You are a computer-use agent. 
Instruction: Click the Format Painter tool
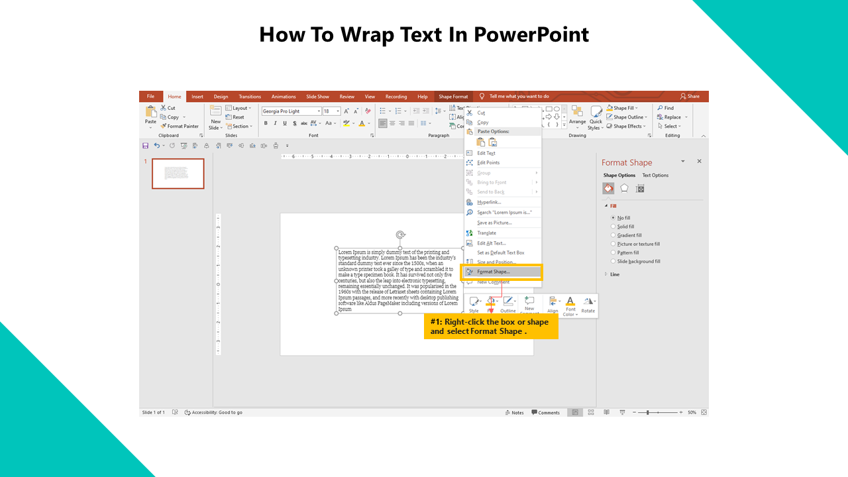[x=180, y=126]
